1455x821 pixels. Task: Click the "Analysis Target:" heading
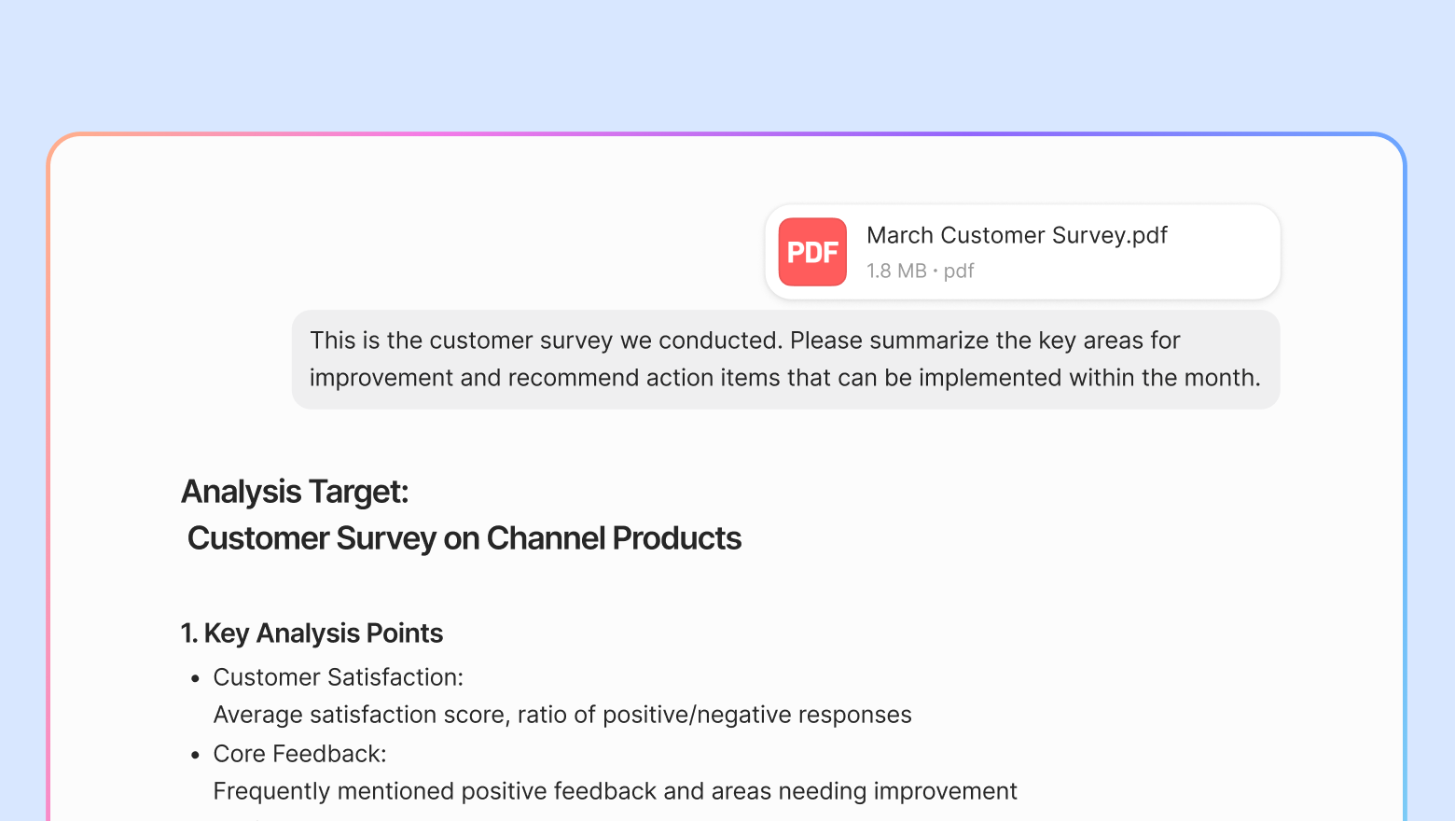point(295,492)
